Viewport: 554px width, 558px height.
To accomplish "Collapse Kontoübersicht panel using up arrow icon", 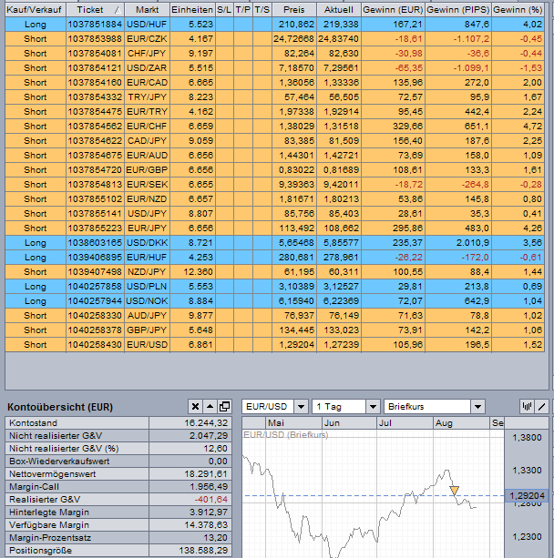I will 210,407.
